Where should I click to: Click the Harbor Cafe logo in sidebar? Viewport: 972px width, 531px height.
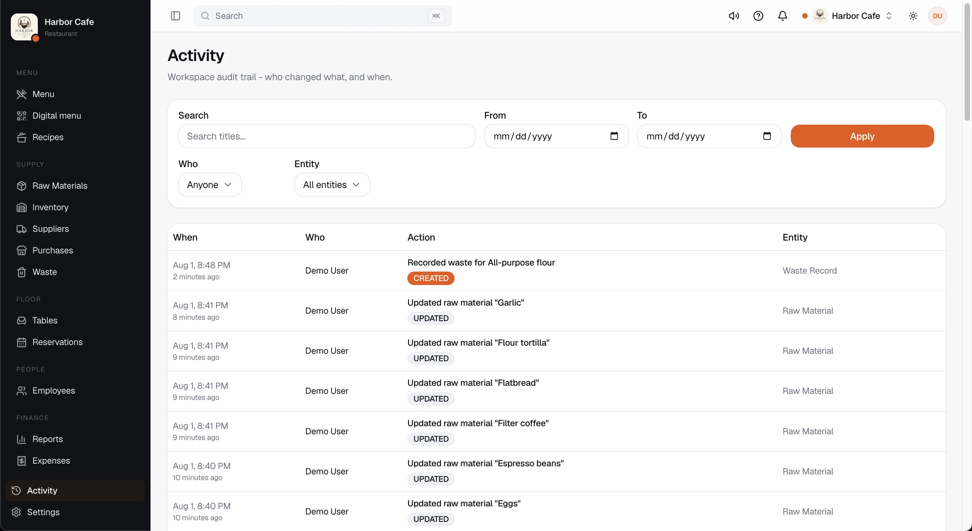click(x=25, y=27)
